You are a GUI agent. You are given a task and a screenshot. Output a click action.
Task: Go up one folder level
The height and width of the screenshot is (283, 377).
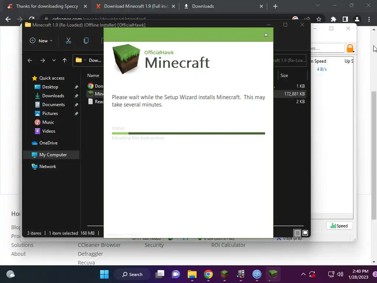(x=65, y=60)
